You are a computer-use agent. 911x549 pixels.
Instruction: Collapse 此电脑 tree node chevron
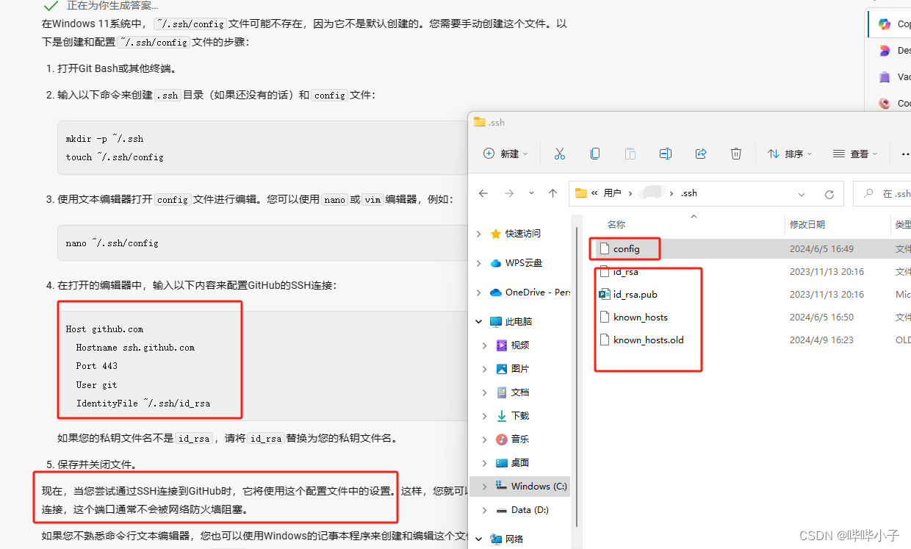[479, 322]
